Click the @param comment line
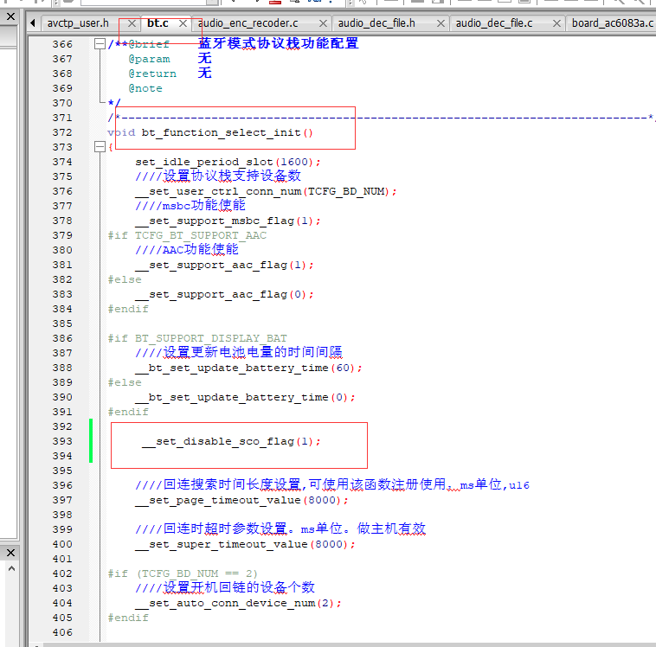Screen dimensions: 656x647 pos(170,59)
